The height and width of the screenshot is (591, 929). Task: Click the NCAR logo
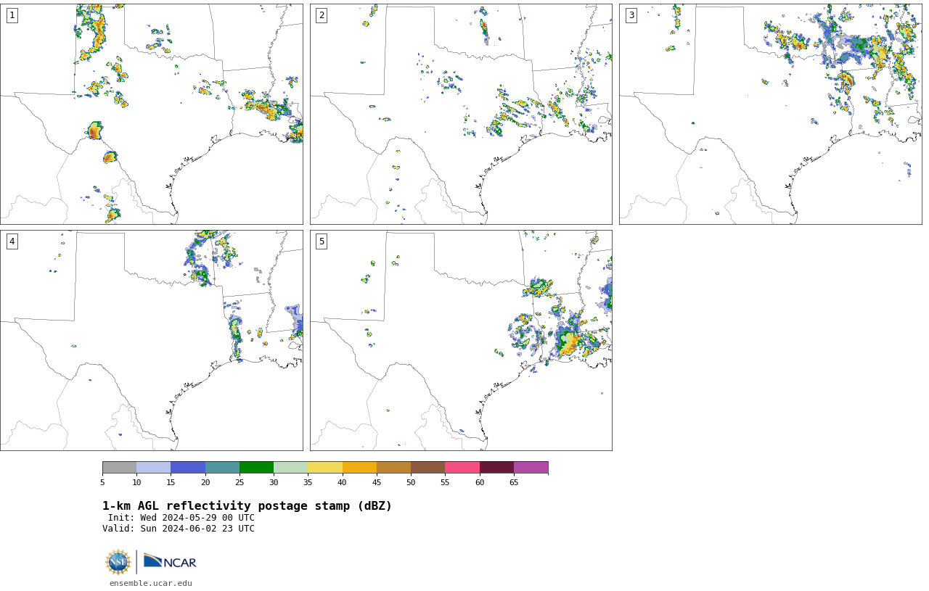(170, 561)
